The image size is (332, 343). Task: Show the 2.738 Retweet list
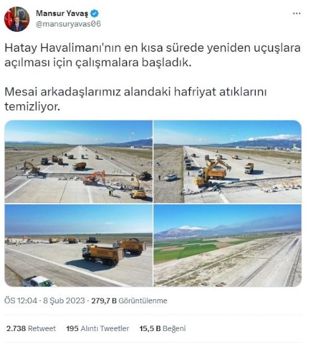click(x=31, y=328)
